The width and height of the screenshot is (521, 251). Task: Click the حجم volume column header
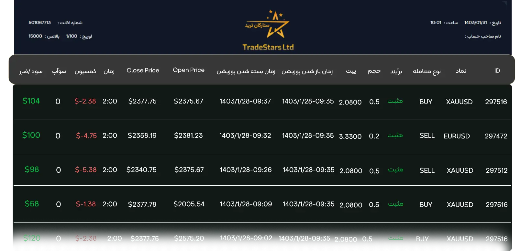coord(374,71)
